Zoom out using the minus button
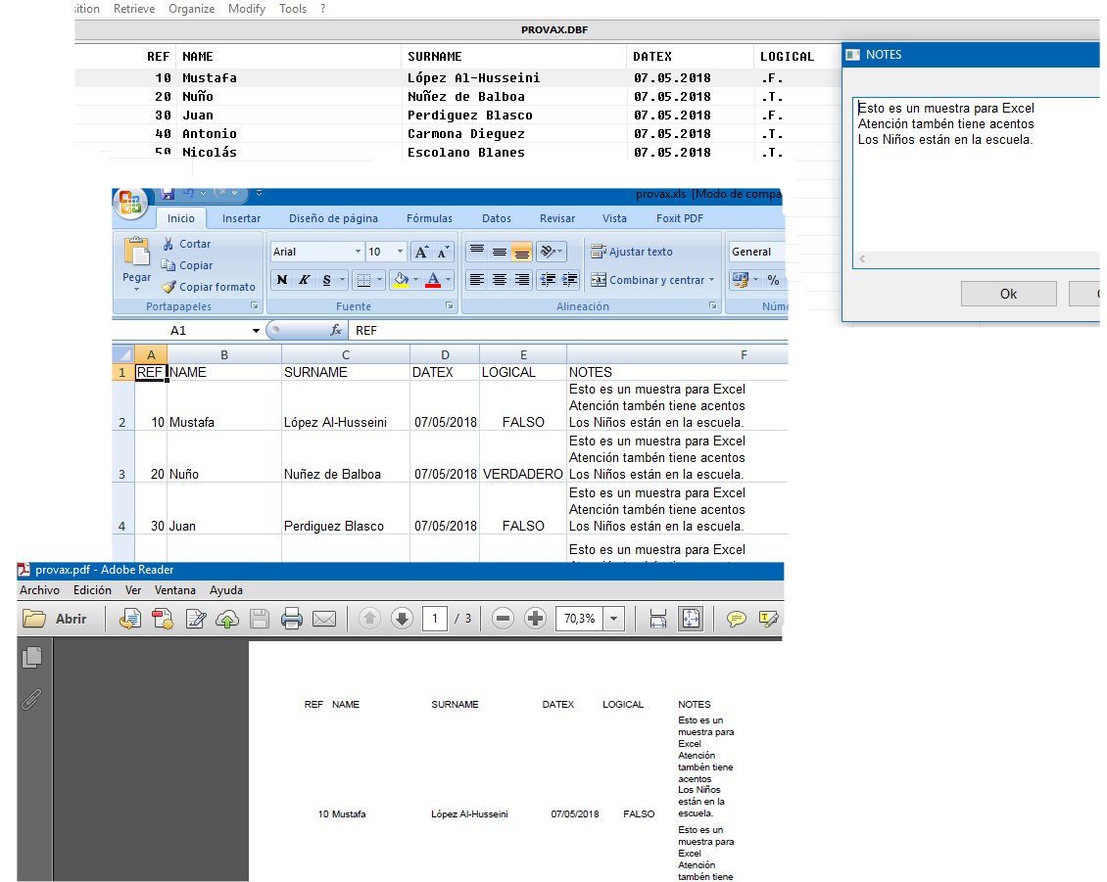Image resolution: width=1107 pixels, height=882 pixels. click(x=503, y=619)
